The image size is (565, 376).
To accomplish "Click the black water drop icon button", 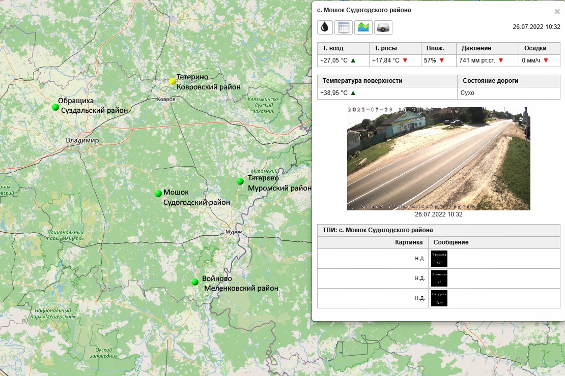I will 325,27.
